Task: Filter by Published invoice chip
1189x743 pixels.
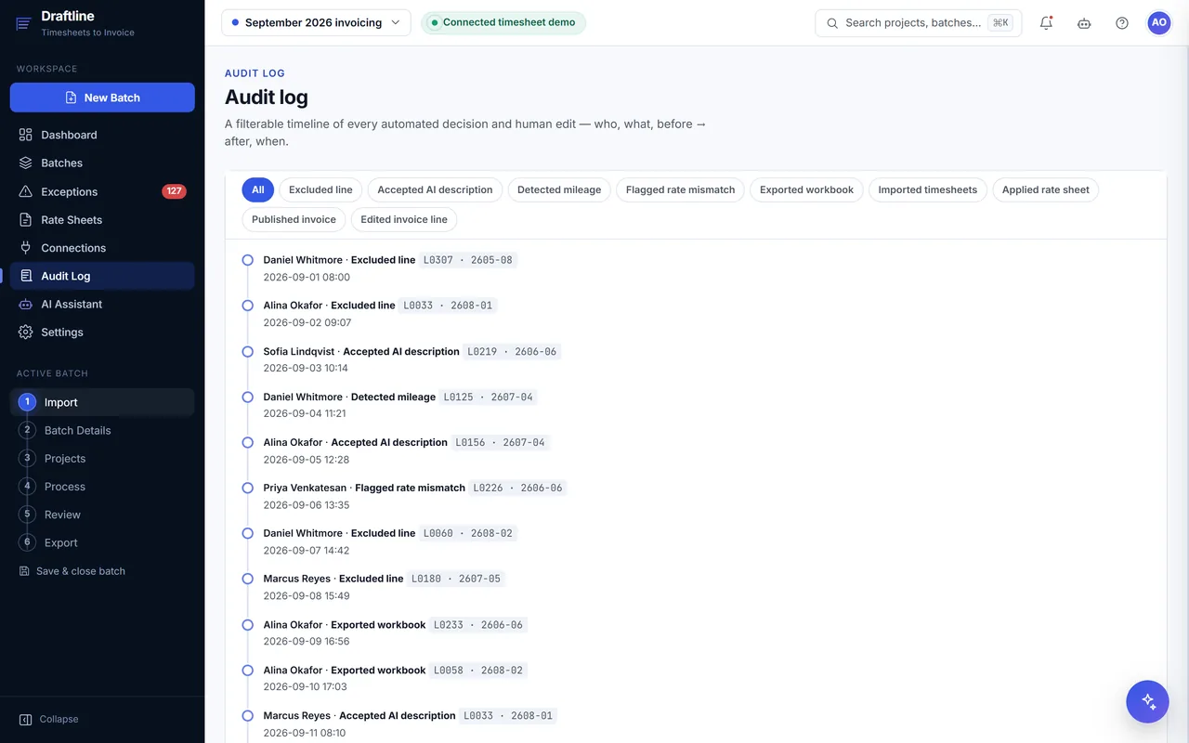Action: [294, 220]
